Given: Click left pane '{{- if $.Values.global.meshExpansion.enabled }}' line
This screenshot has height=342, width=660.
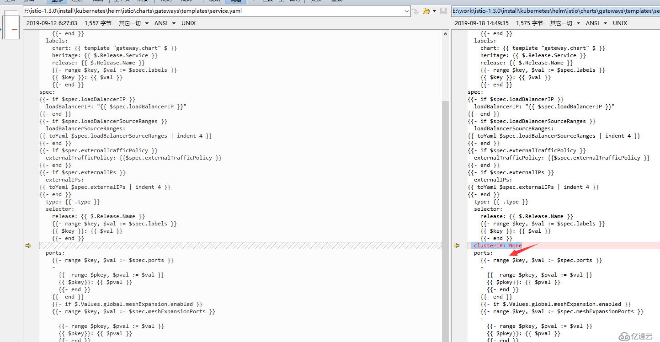Looking at the screenshot, I should click(128, 304).
